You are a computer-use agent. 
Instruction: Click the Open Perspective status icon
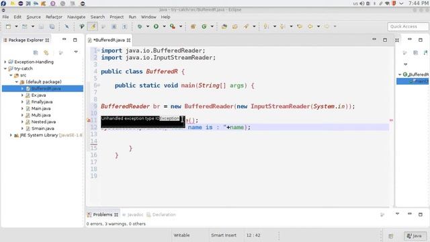tap(391, 236)
